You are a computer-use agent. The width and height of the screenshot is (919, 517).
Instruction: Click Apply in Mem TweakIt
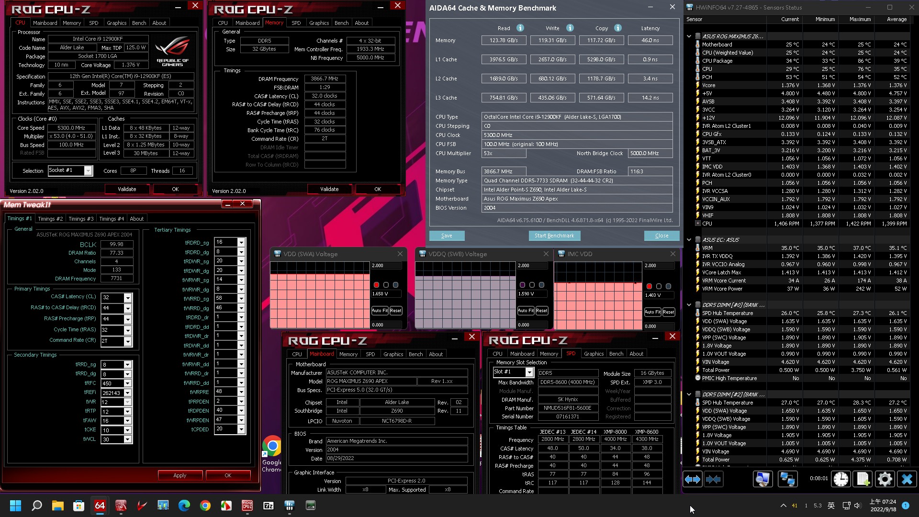(180, 475)
